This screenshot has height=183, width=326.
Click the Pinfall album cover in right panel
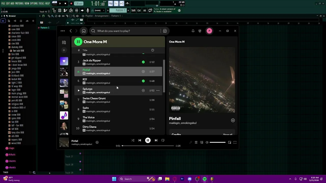[x=202, y=80]
